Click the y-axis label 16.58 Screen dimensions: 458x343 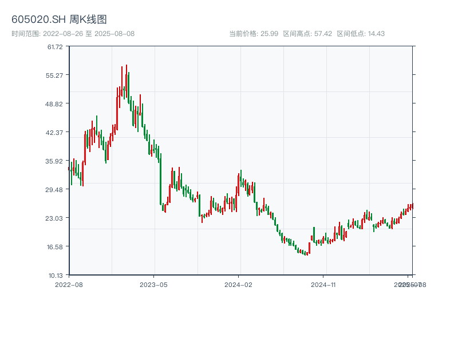click(54, 247)
